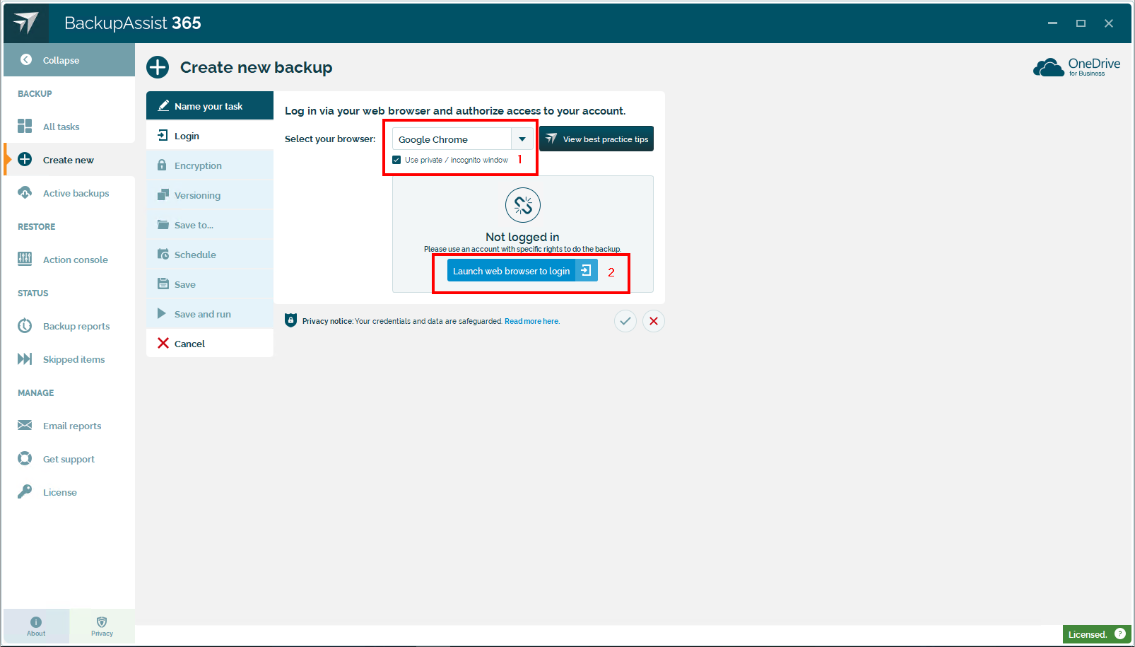The height and width of the screenshot is (647, 1135).
Task: Click the Versioning stacked-squares icon
Action: 163,194
